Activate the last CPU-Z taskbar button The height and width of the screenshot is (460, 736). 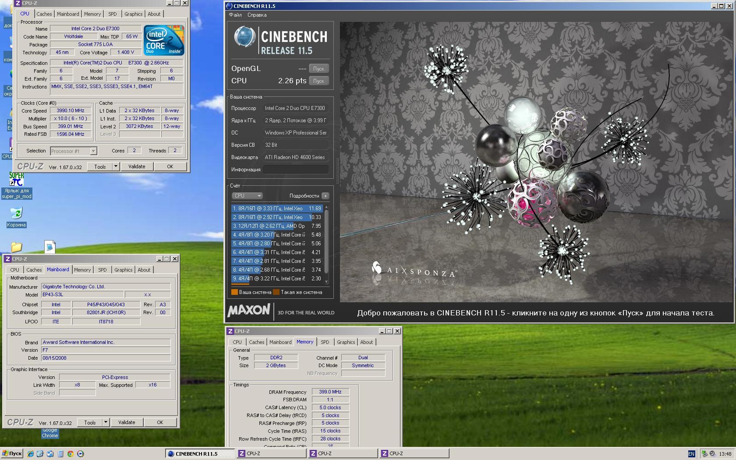click(x=414, y=454)
